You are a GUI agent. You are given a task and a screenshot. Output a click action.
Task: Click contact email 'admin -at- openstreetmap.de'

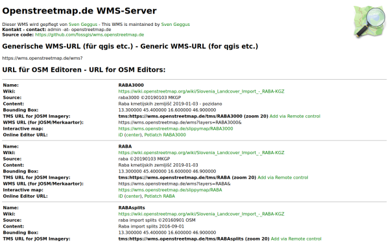pos(79,30)
